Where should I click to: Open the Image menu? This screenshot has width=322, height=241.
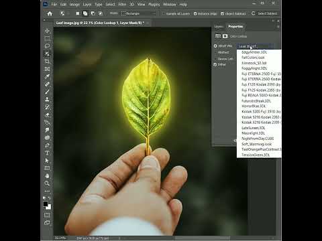tap(74, 4)
